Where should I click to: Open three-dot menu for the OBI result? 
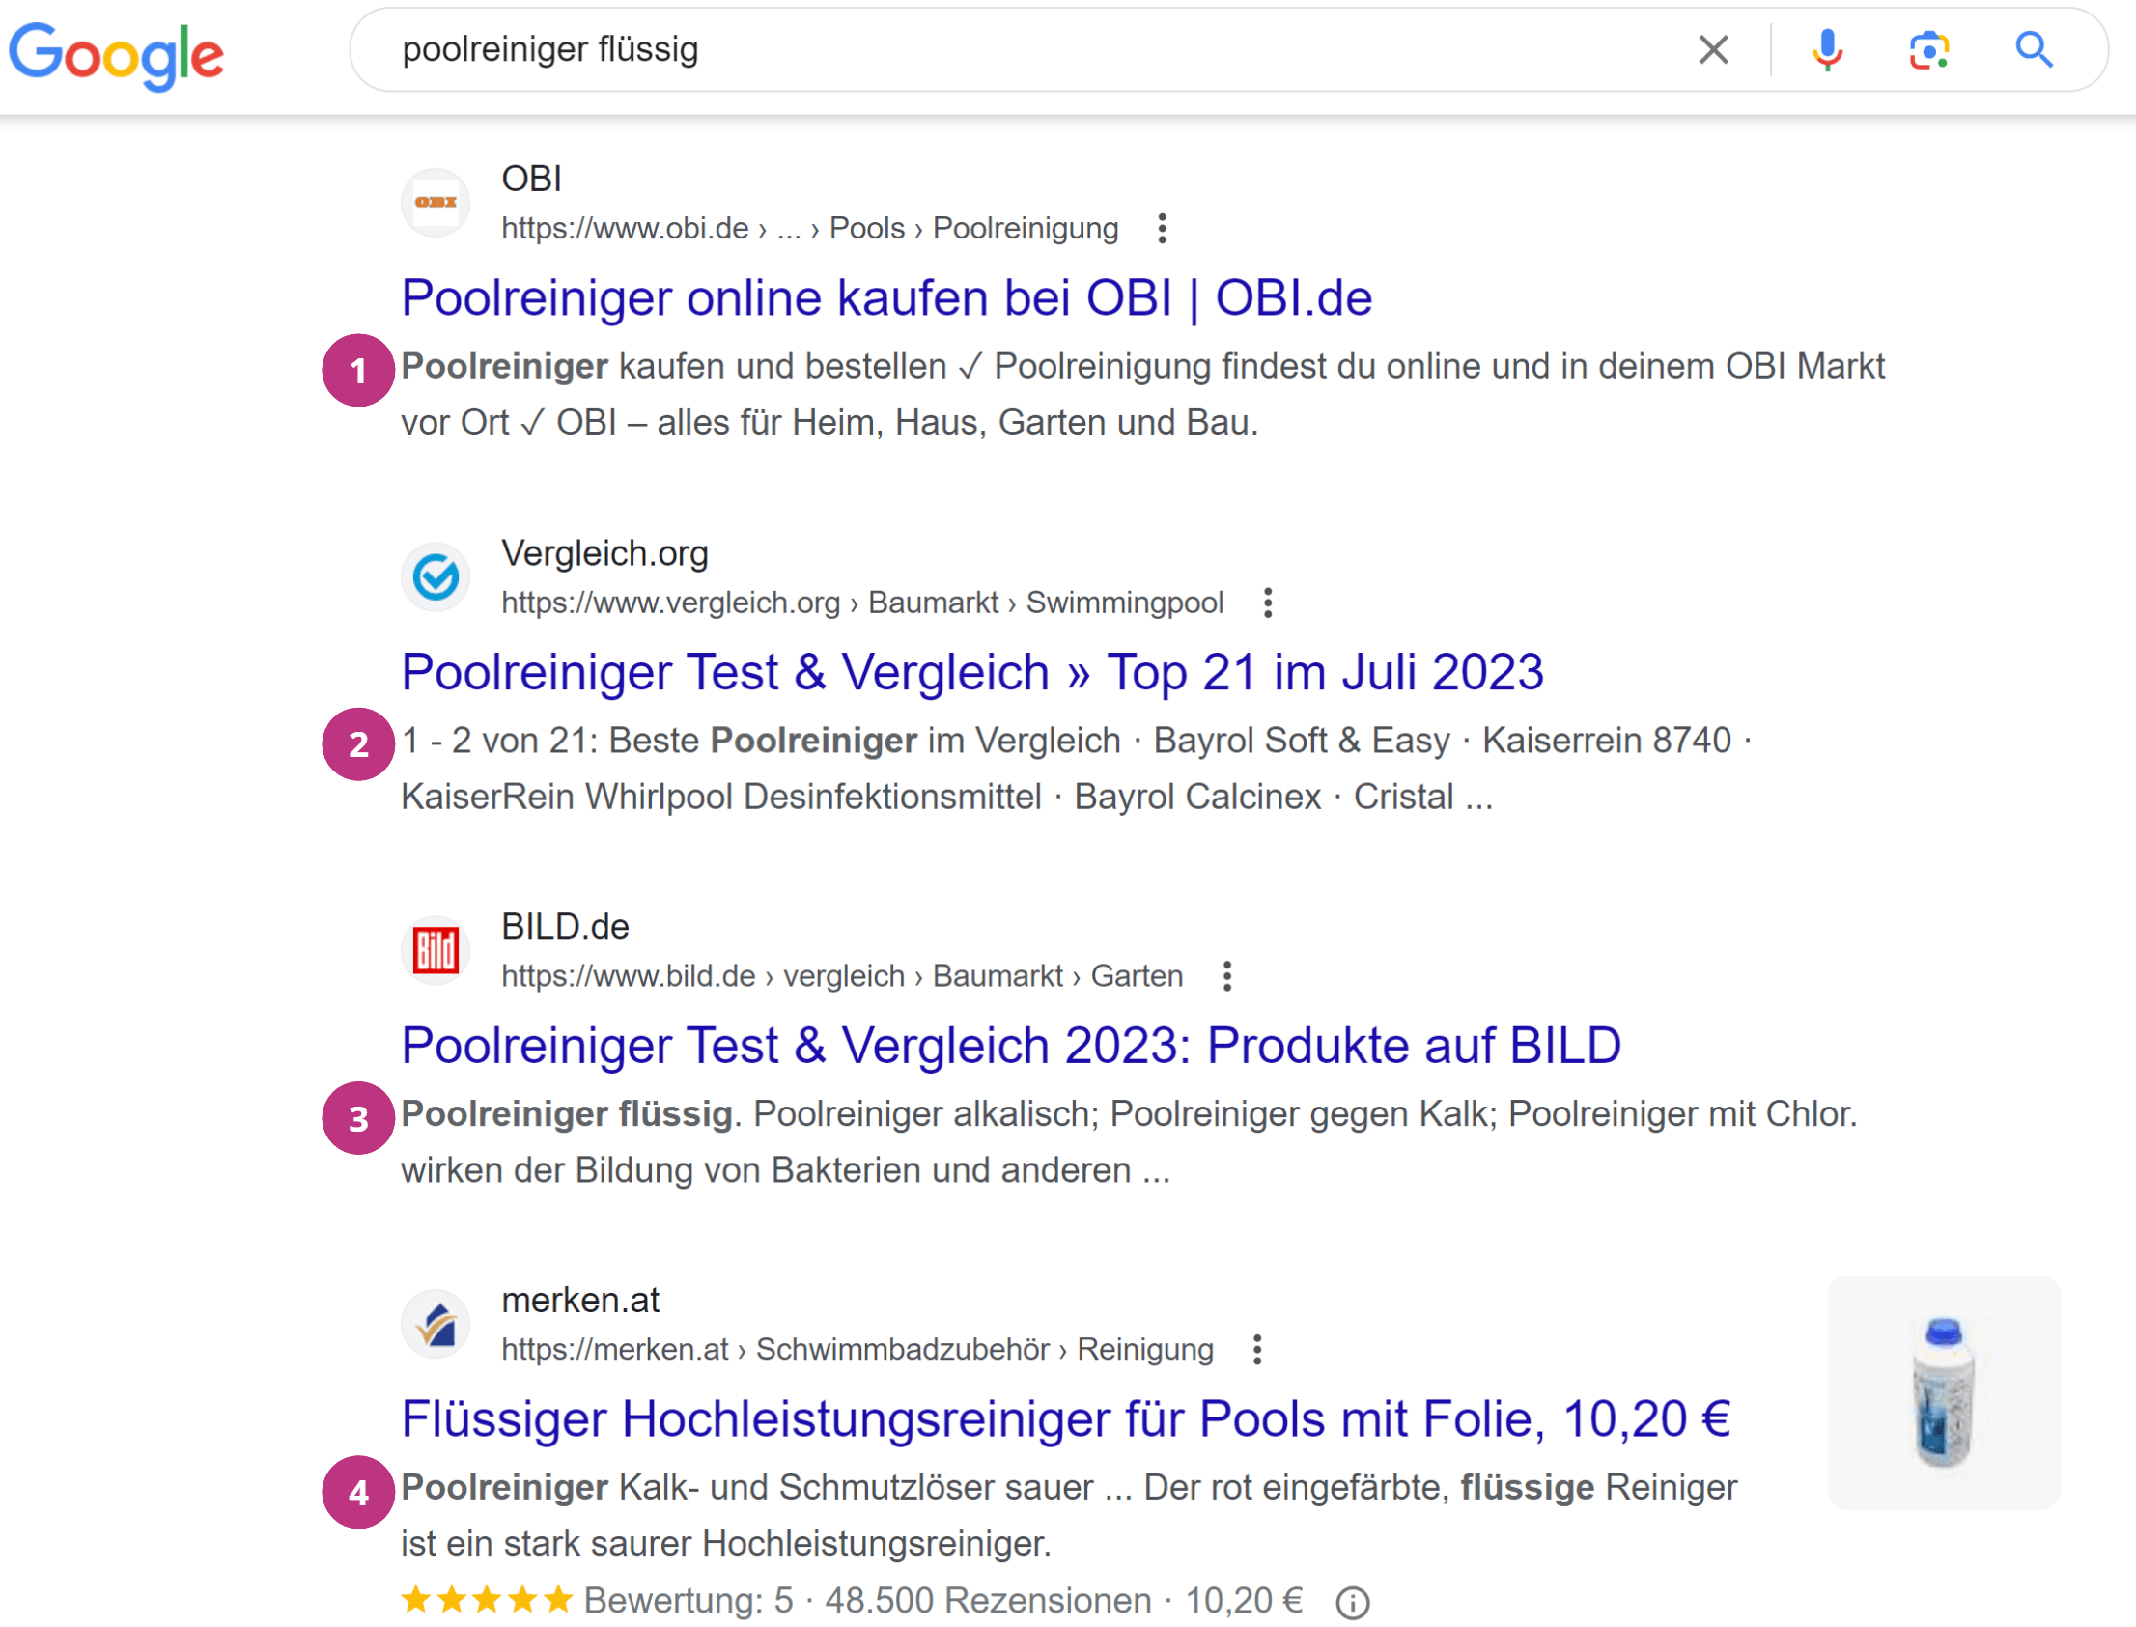point(1162,229)
